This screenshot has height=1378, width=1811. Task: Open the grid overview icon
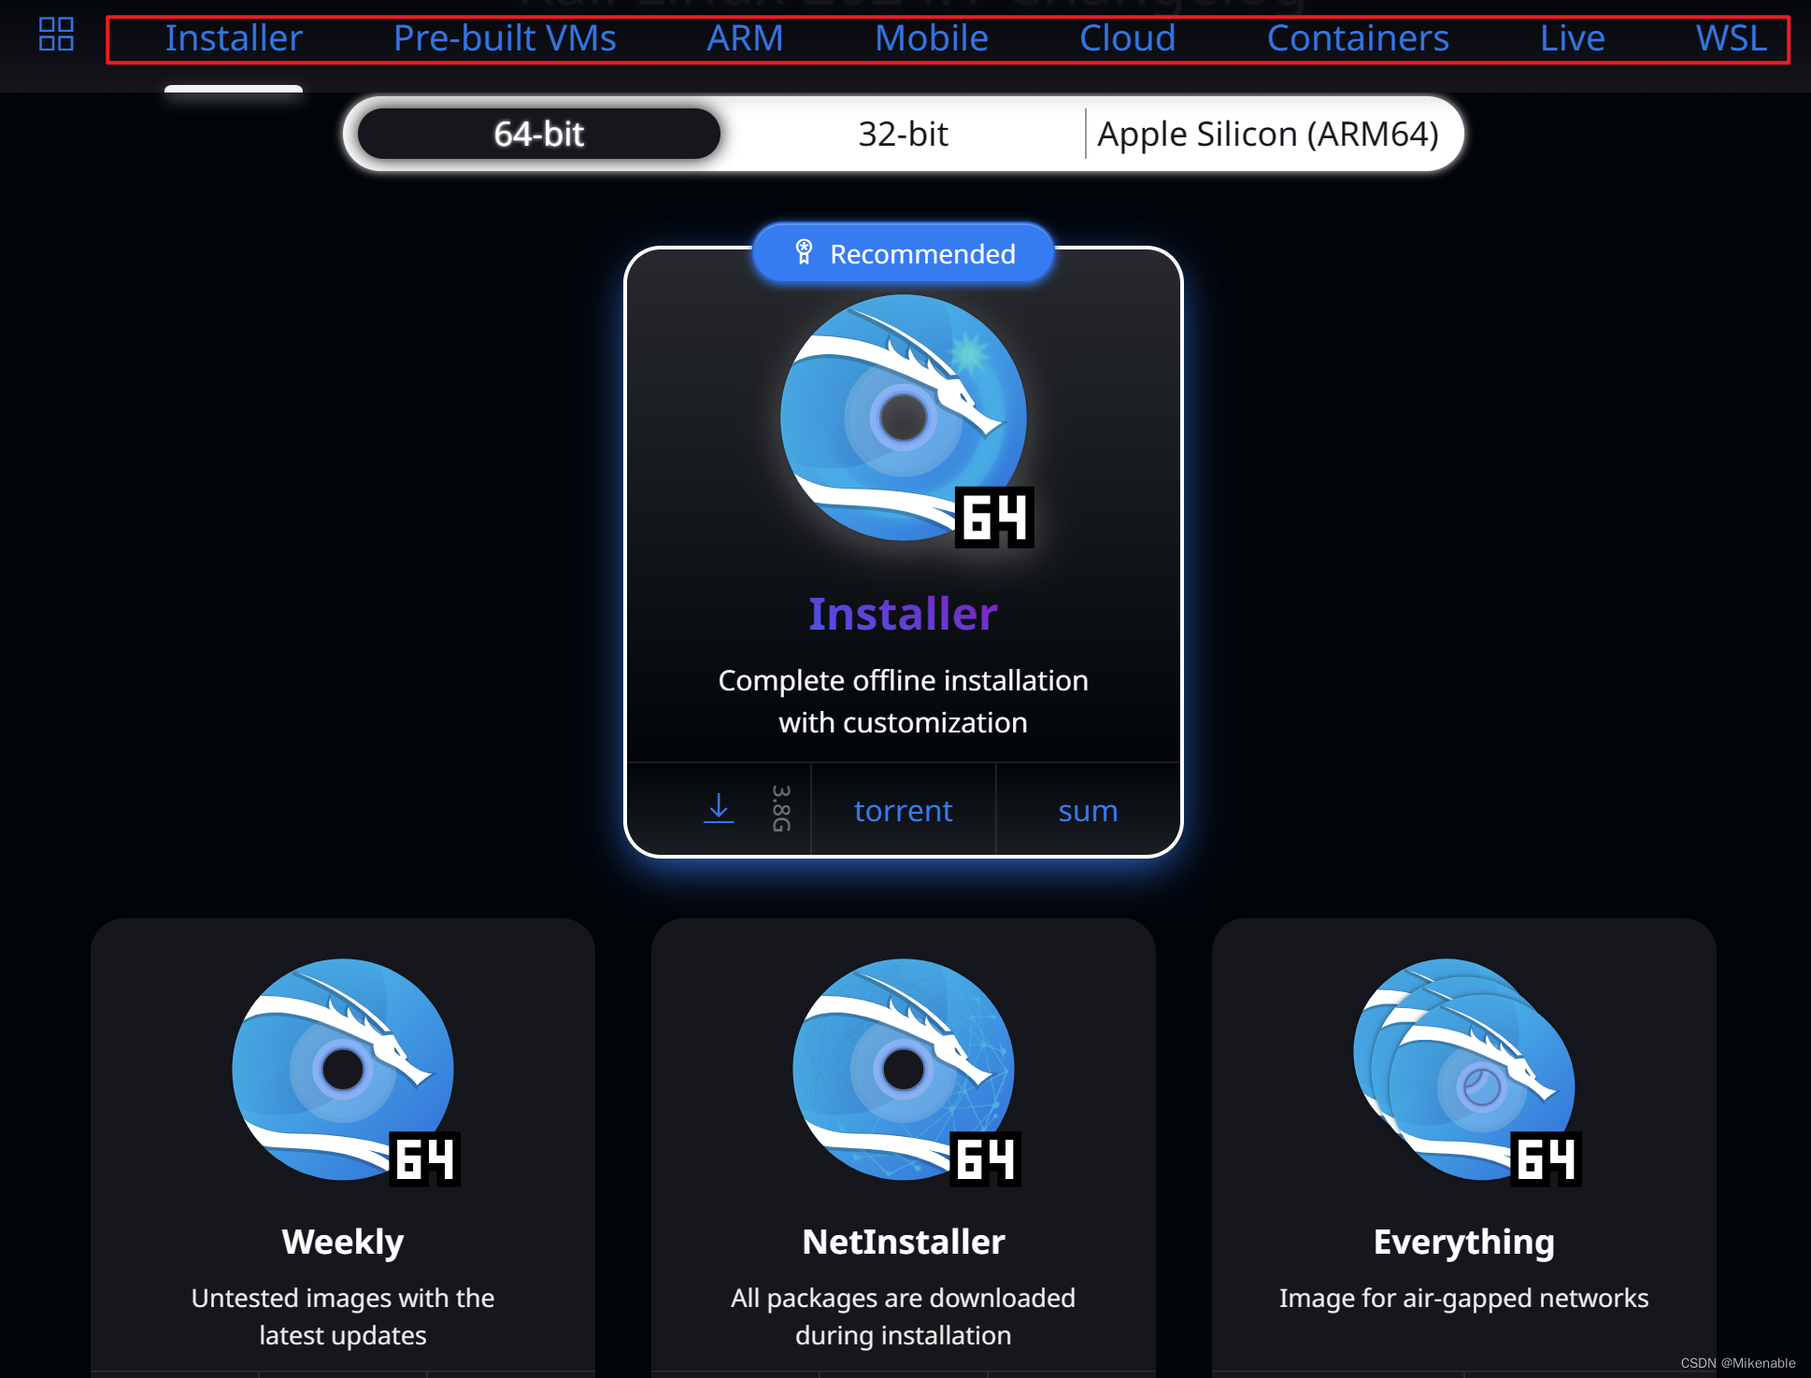point(56,35)
